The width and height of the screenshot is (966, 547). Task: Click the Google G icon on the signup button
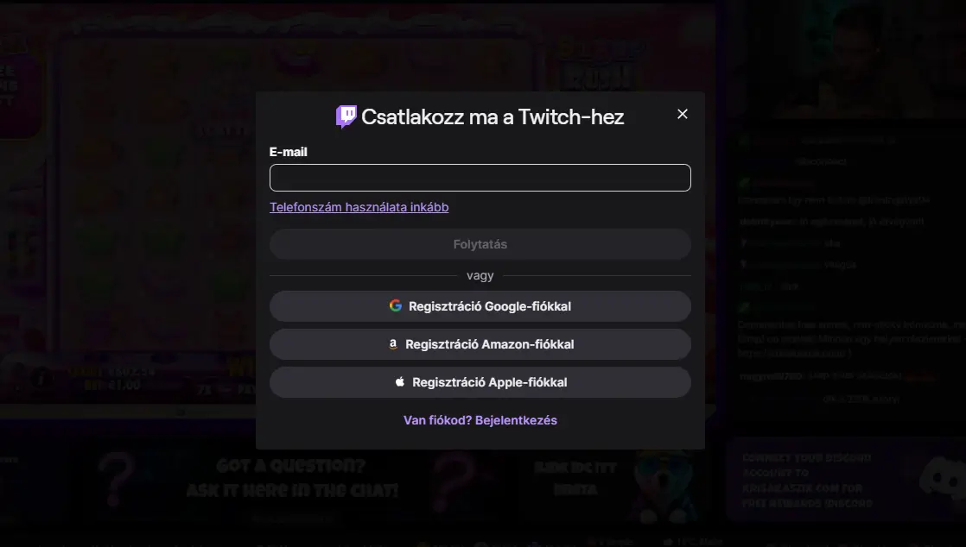pyautogui.click(x=396, y=305)
